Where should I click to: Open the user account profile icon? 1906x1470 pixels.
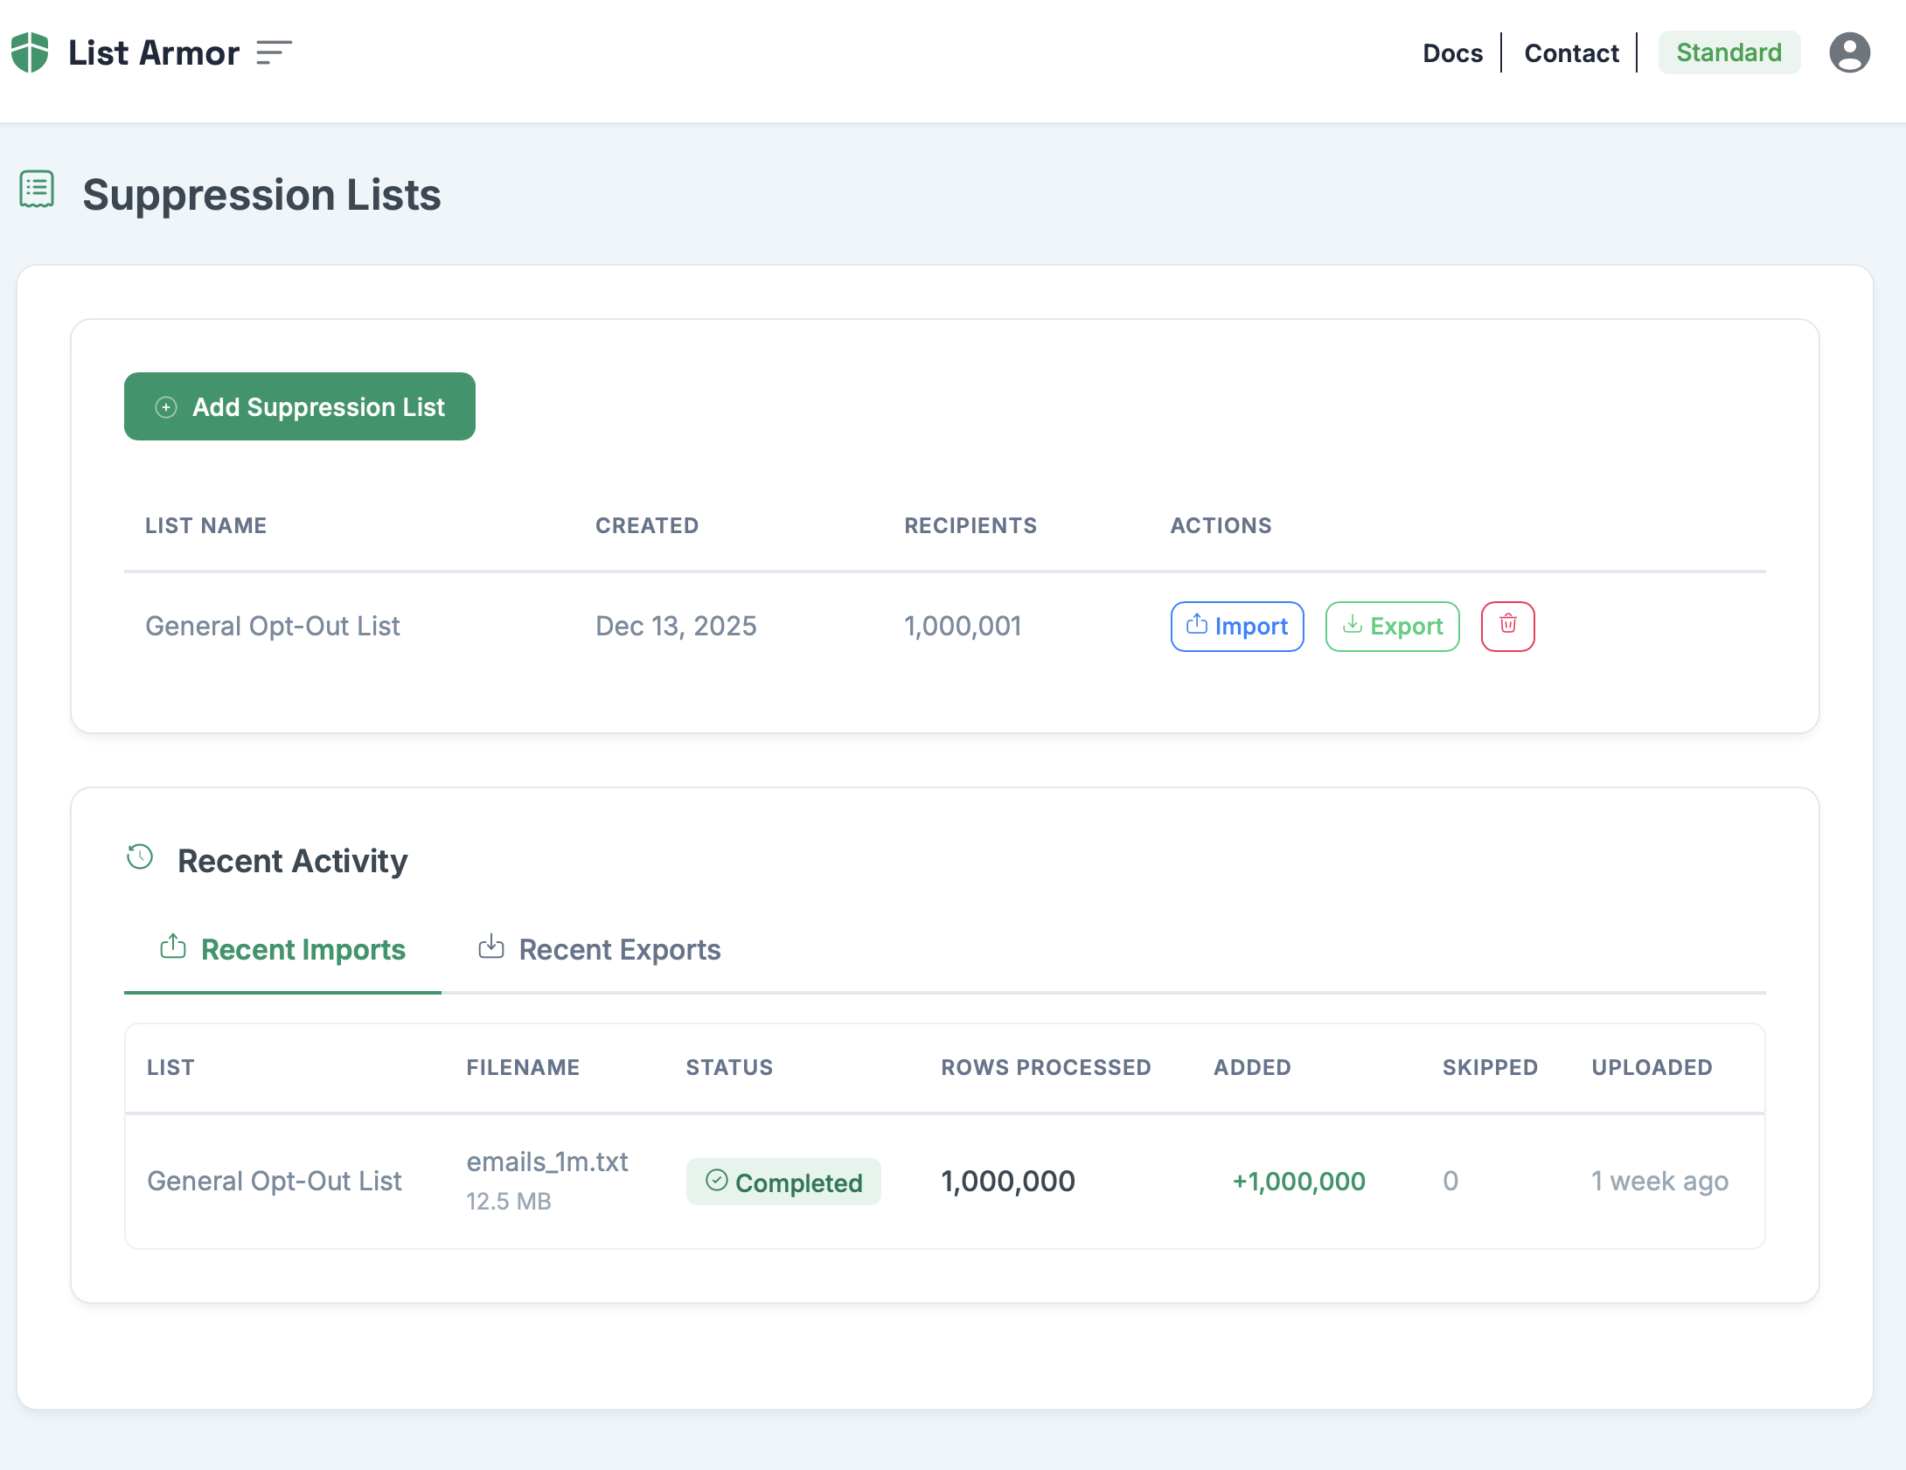[x=1848, y=52]
